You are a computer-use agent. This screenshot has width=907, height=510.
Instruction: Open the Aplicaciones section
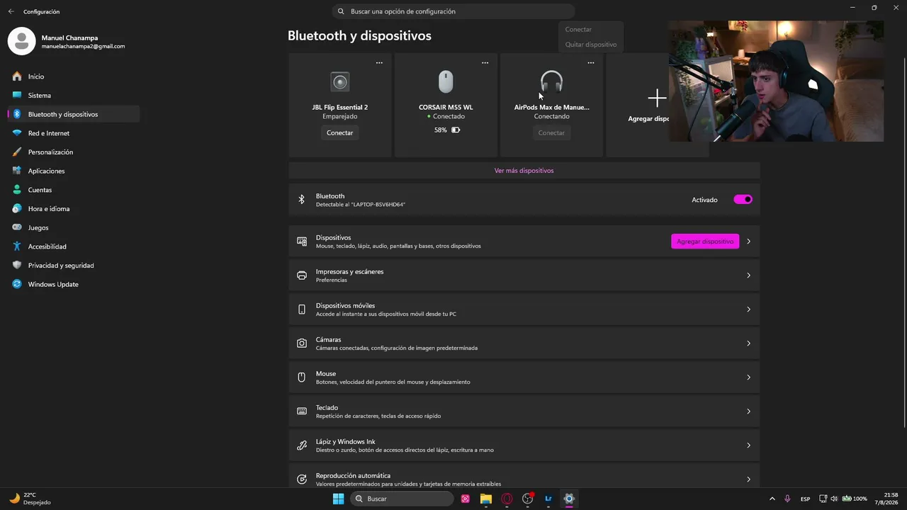pyautogui.click(x=74, y=171)
